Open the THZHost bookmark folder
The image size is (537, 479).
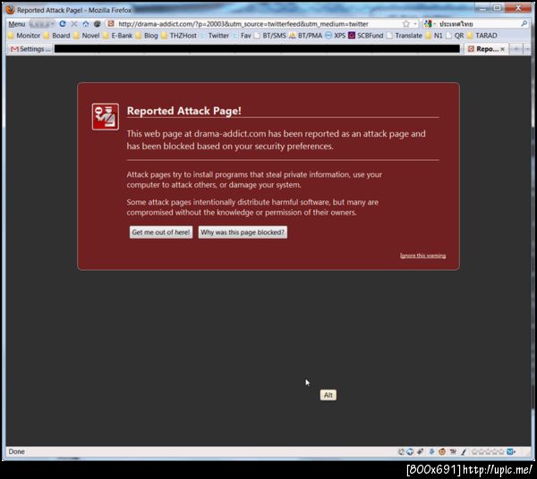(179, 35)
